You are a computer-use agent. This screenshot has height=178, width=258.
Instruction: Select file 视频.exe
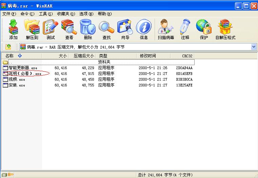[x=17, y=79]
